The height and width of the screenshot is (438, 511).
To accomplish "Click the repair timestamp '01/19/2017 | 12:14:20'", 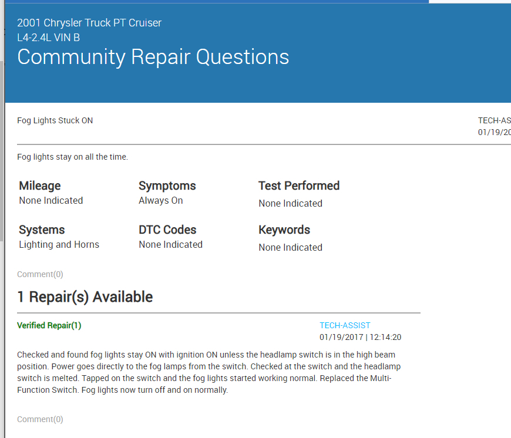I will point(360,337).
